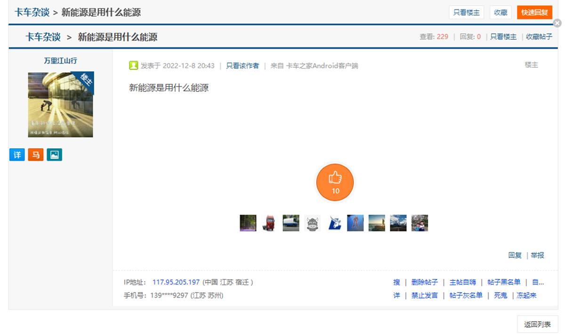
Task: Click the green user icon beside the post date
Action: tap(133, 65)
